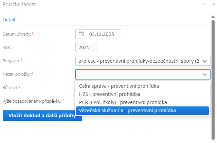The image size is (217, 143).
Task: Click the Rok field showing 2025
Action: click(87, 47)
